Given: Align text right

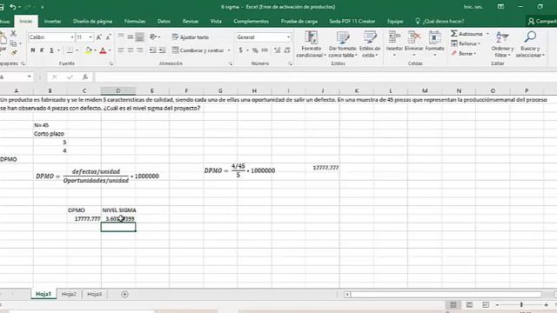Looking at the screenshot, I should [x=140, y=50].
